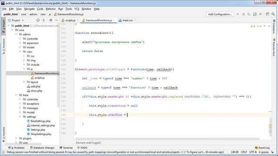Expand the expansion folder
278x156 pixels.
click(x=20, y=43)
